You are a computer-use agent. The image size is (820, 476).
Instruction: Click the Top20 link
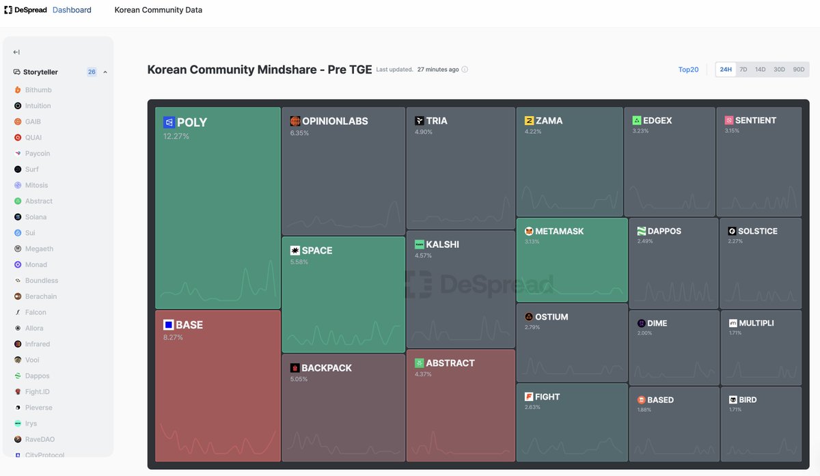click(688, 70)
